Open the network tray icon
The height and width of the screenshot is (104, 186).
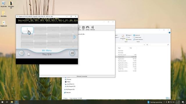point(171,102)
